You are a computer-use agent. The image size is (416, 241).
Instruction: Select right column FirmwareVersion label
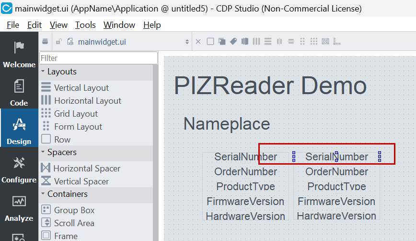(336, 202)
